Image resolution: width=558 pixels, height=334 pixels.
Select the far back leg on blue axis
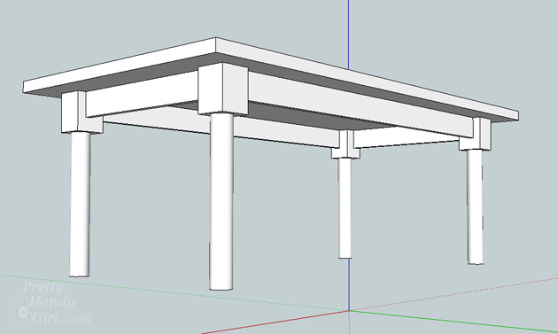pos(345,208)
